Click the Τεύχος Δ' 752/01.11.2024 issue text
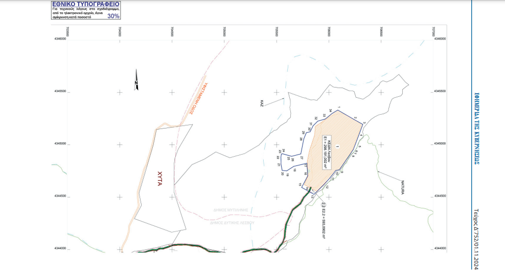 [476, 239]
